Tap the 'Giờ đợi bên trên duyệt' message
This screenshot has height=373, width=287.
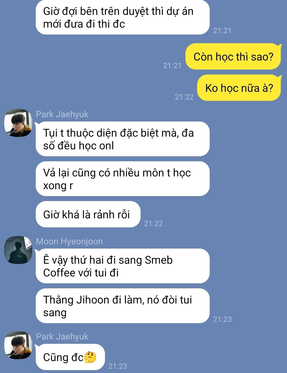[x=123, y=17]
